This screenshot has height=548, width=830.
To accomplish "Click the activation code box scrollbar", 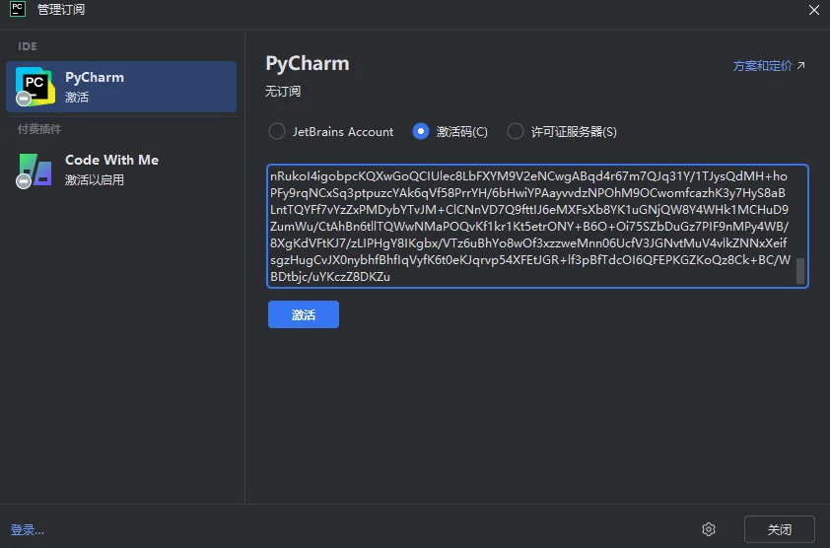I will (800, 271).
